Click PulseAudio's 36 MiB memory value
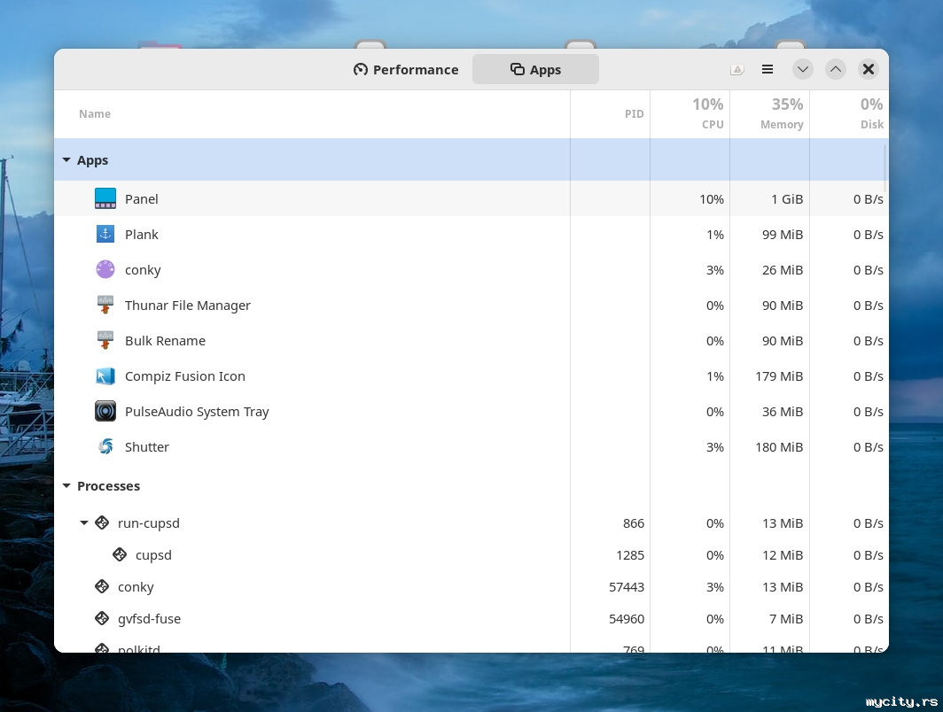Image resolution: width=943 pixels, height=712 pixels. pos(783,412)
